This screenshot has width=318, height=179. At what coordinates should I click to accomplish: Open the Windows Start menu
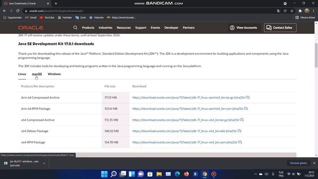coord(104,174)
